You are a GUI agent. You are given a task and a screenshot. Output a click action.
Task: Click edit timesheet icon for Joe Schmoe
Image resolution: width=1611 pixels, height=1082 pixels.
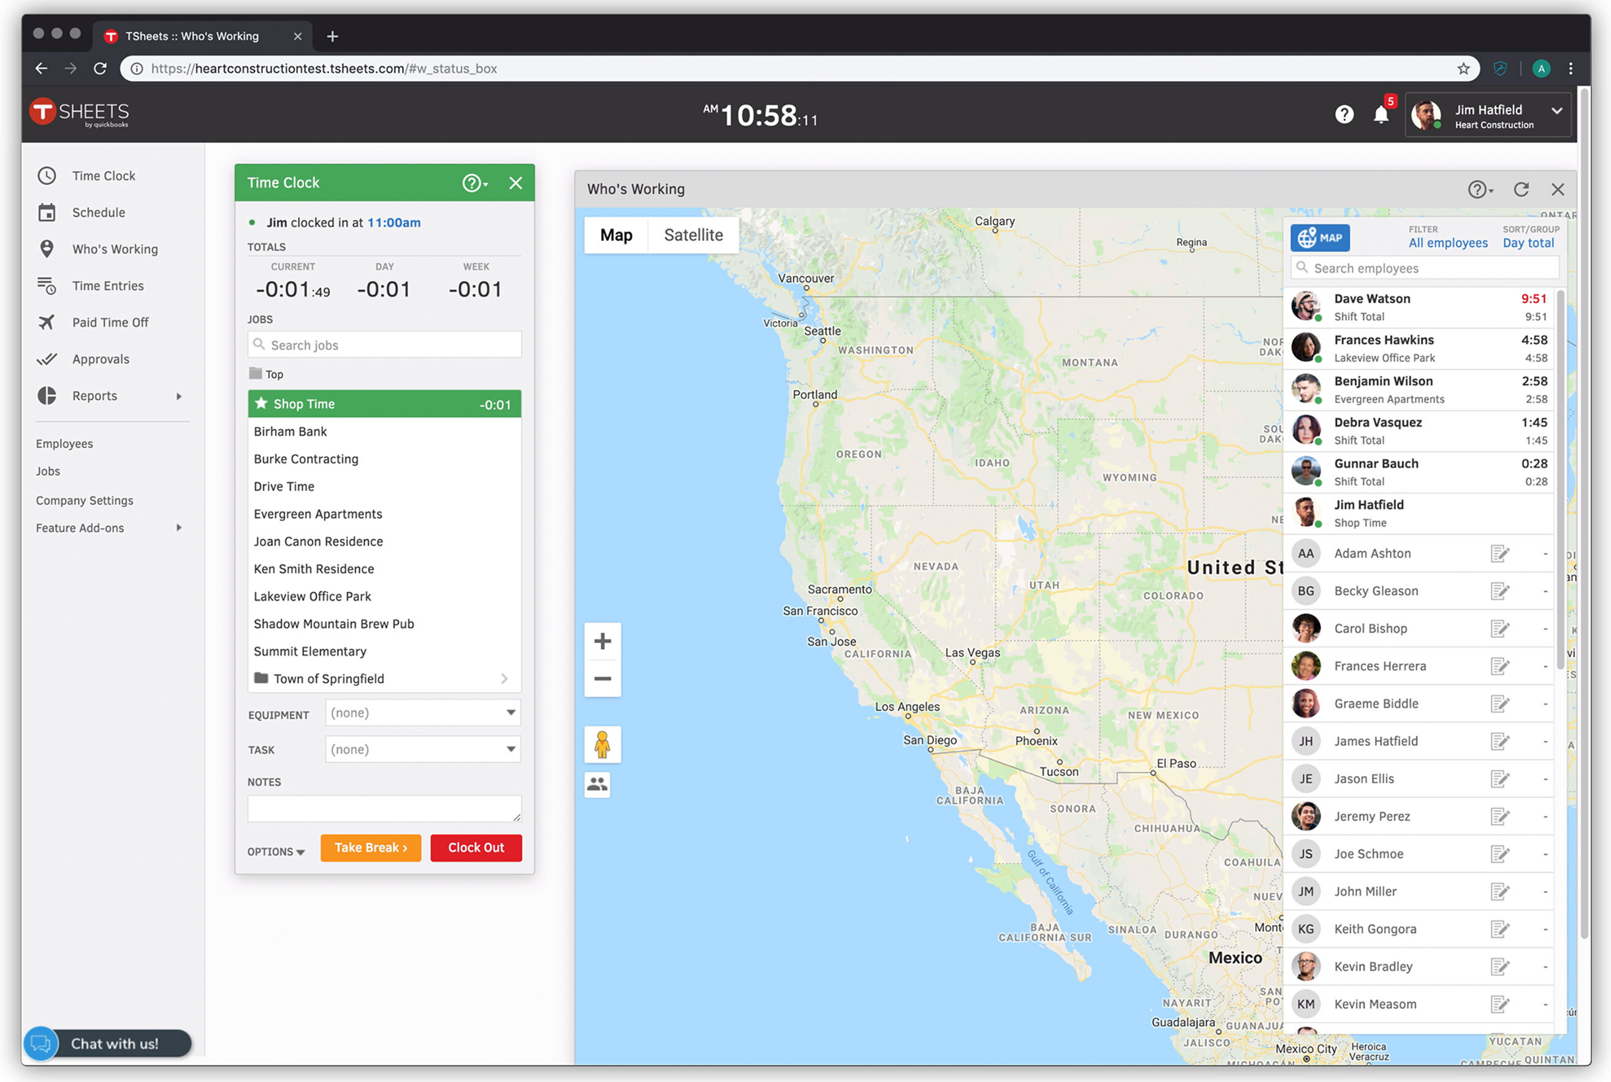click(x=1499, y=855)
